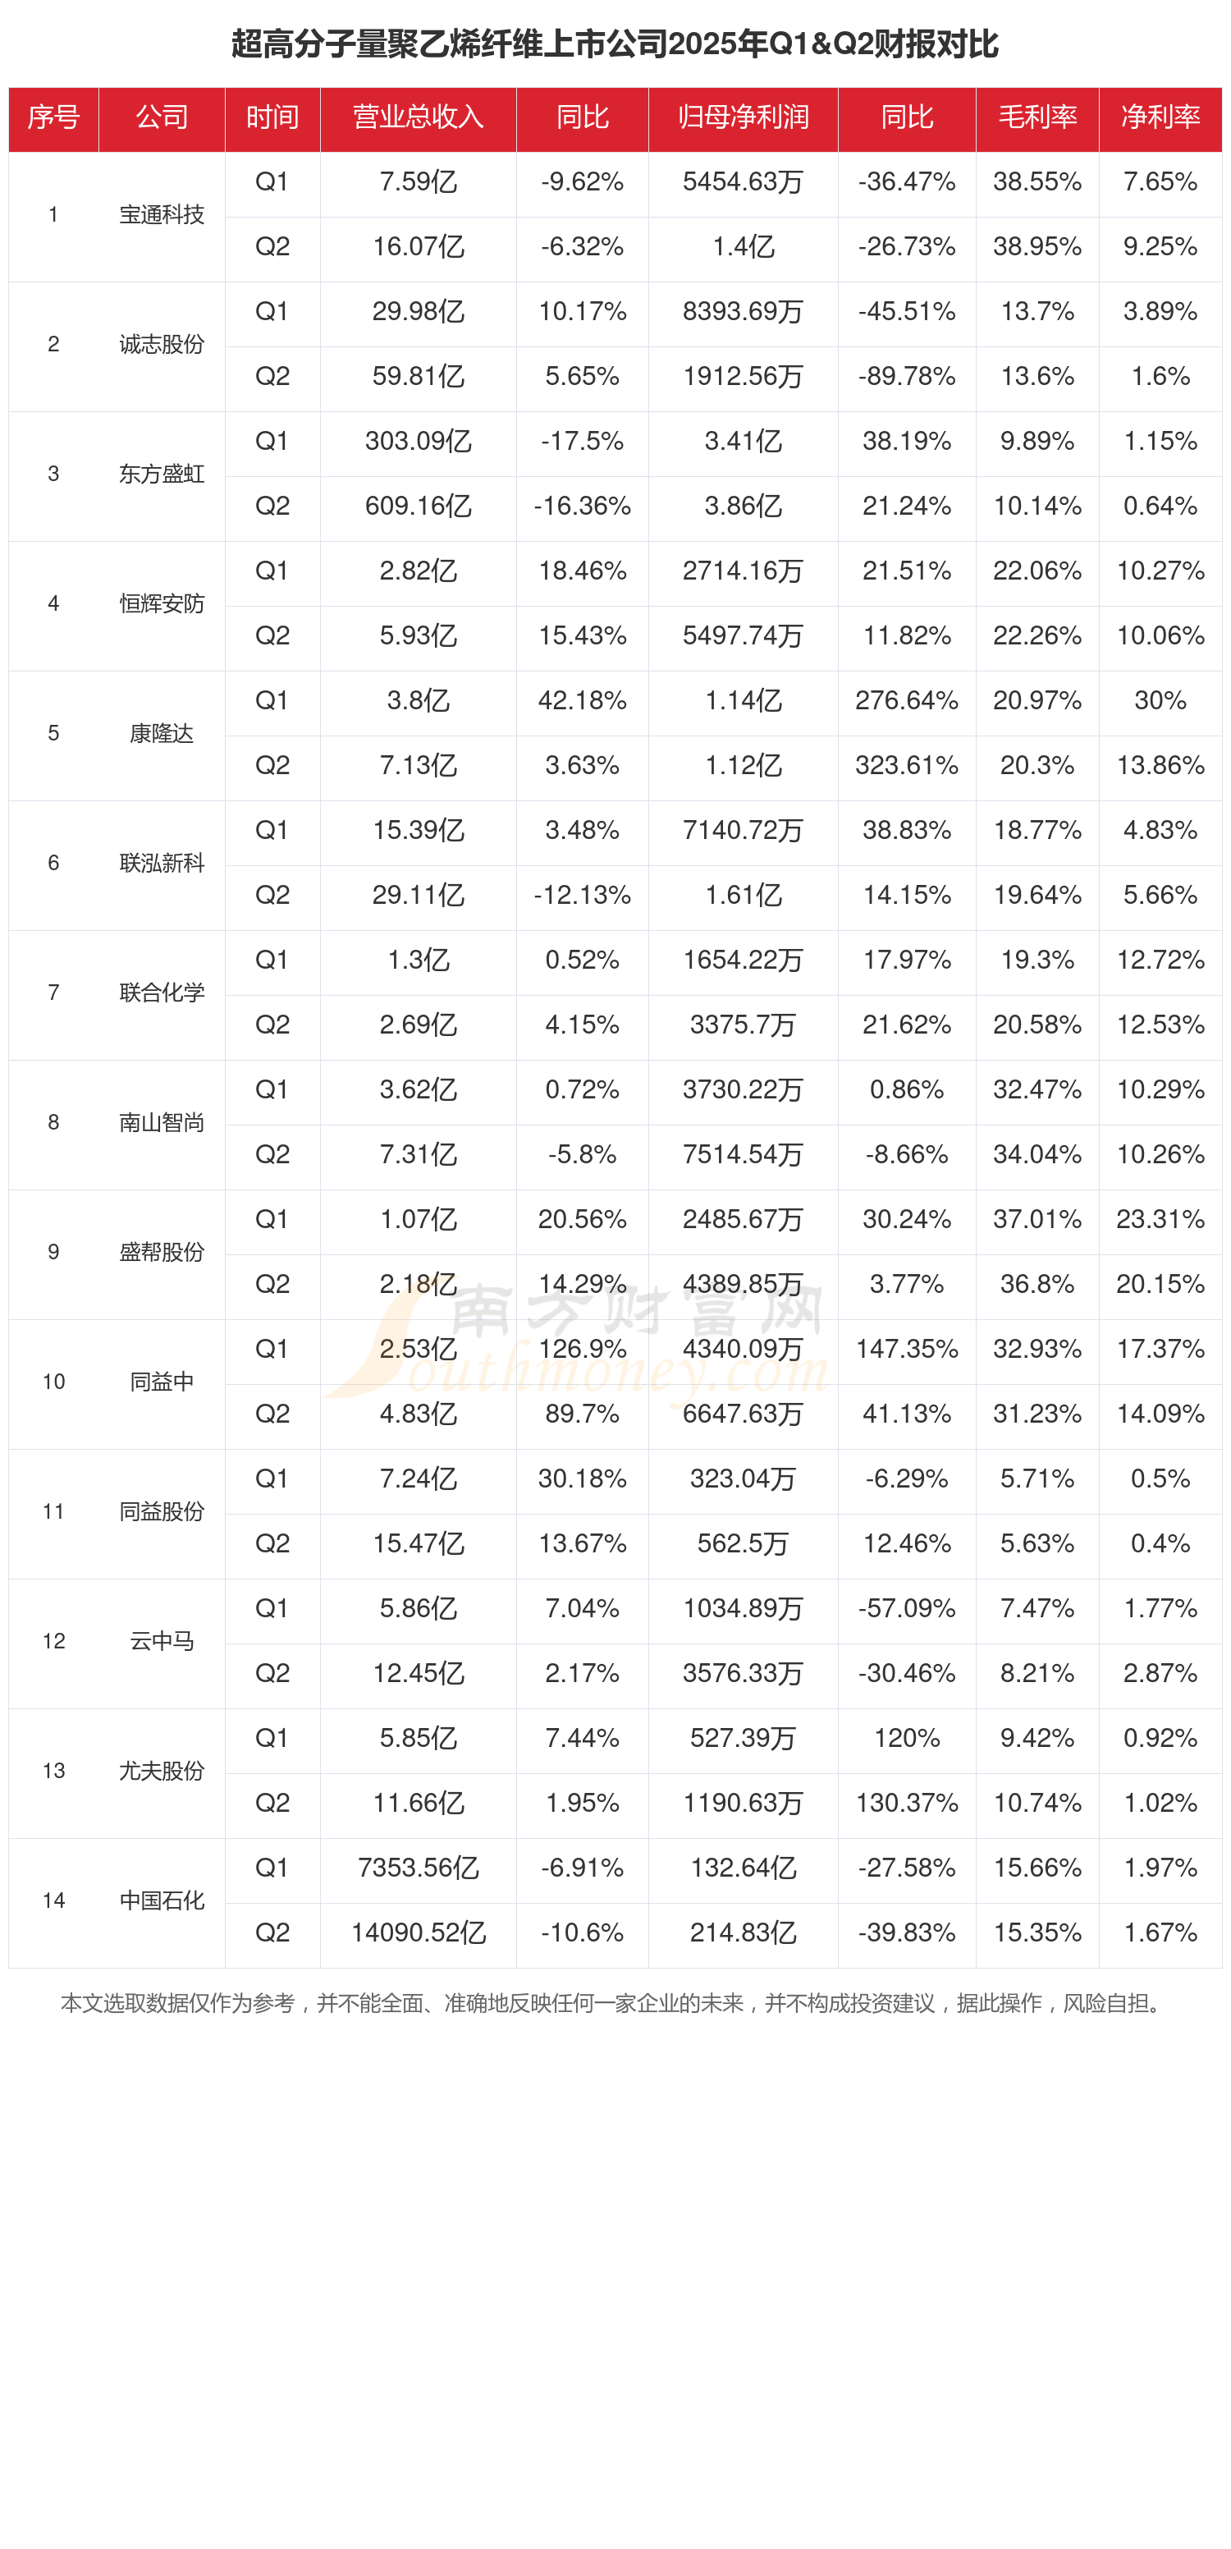Select the 毛利率 column header

point(1036,117)
